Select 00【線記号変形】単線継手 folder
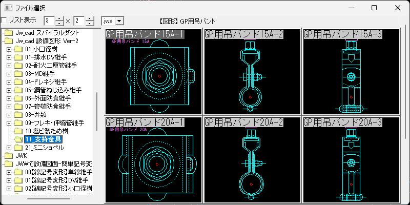 pos(59,172)
